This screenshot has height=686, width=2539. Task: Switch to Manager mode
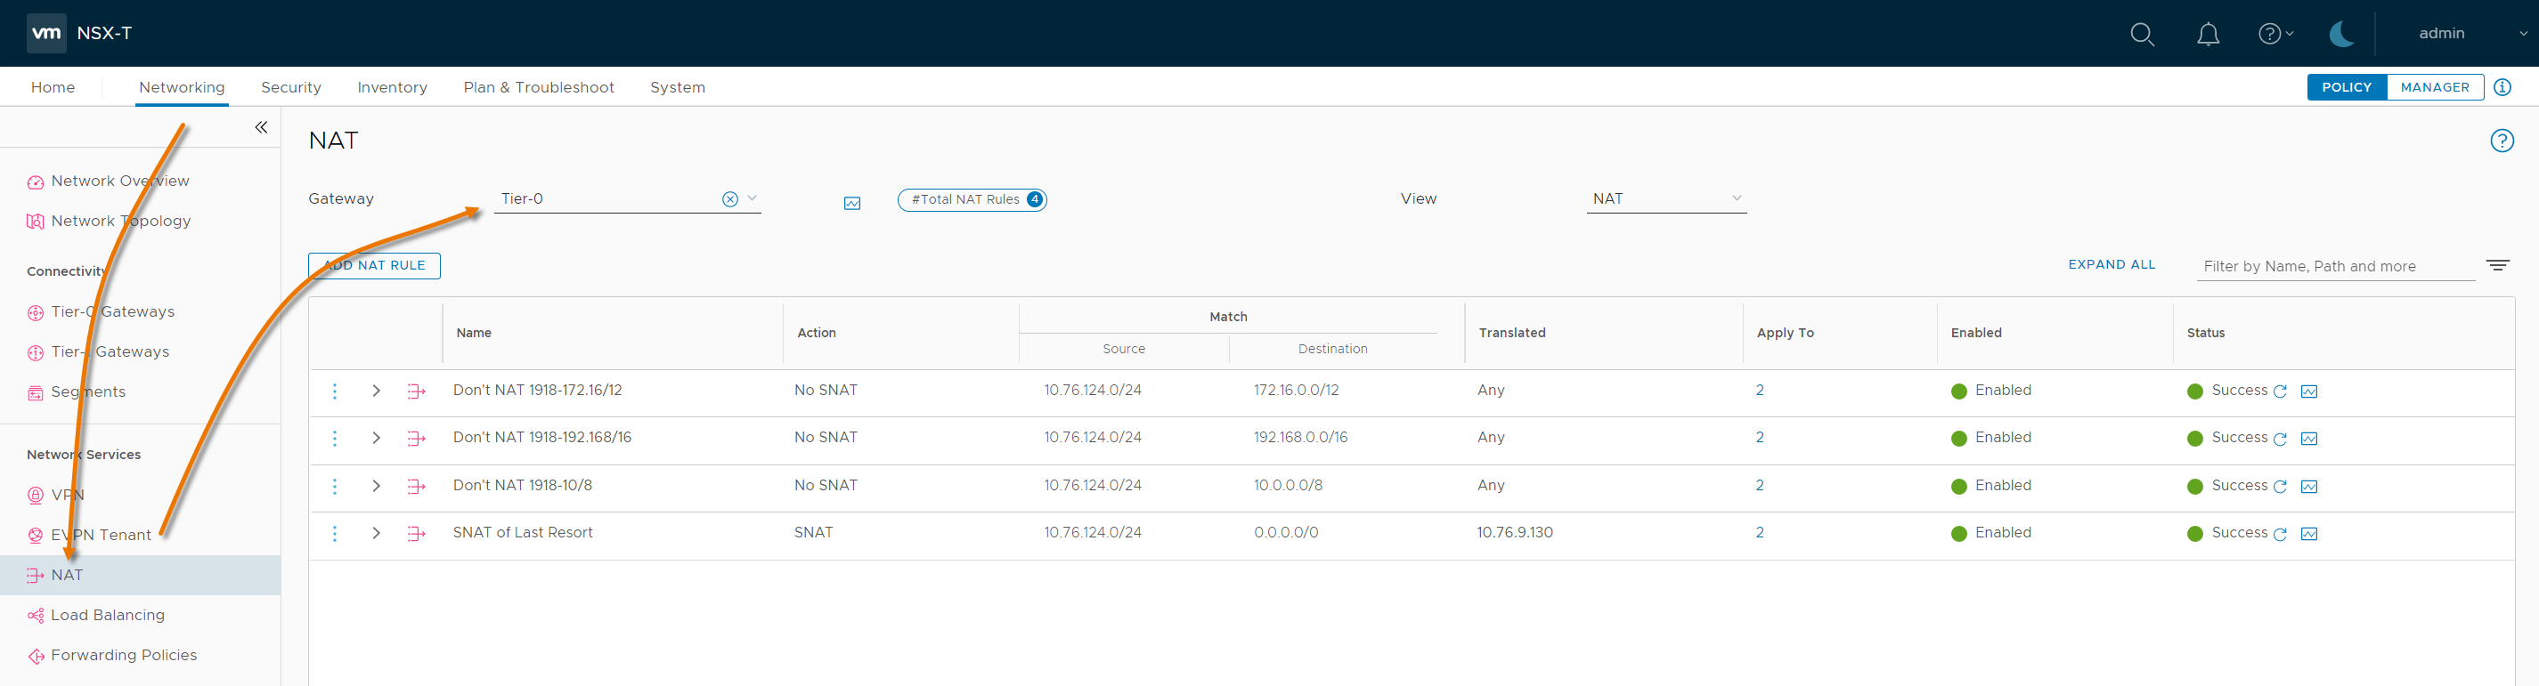[2434, 87]
